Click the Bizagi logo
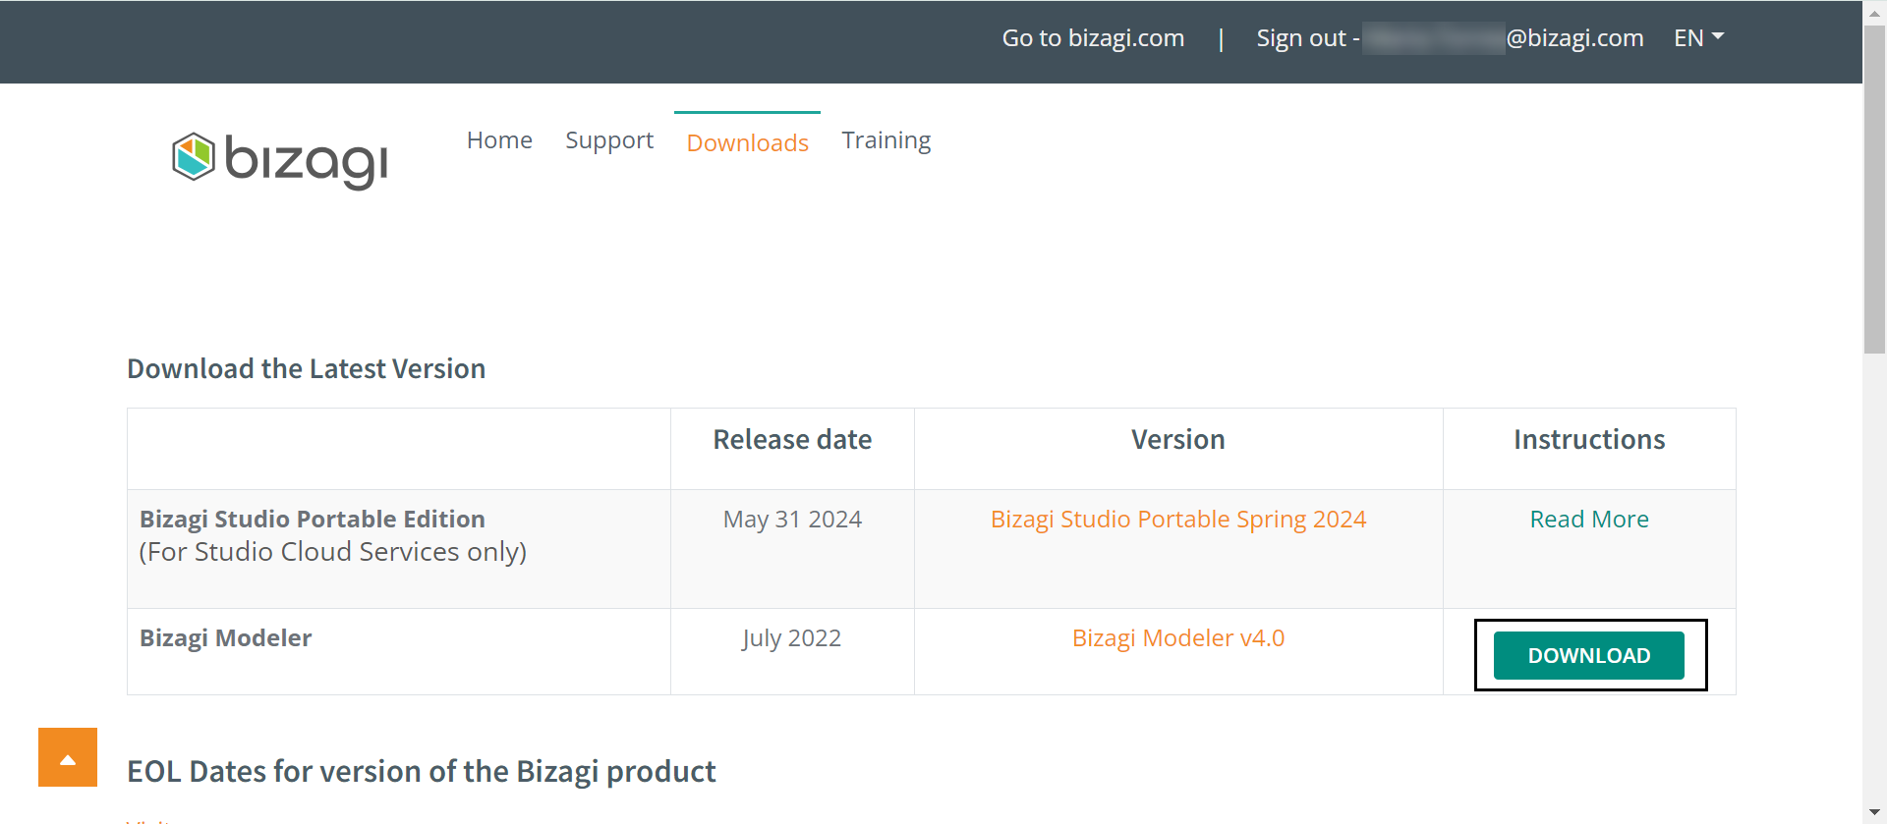This screenshot has width=1887, height=824. coord(280,159)
